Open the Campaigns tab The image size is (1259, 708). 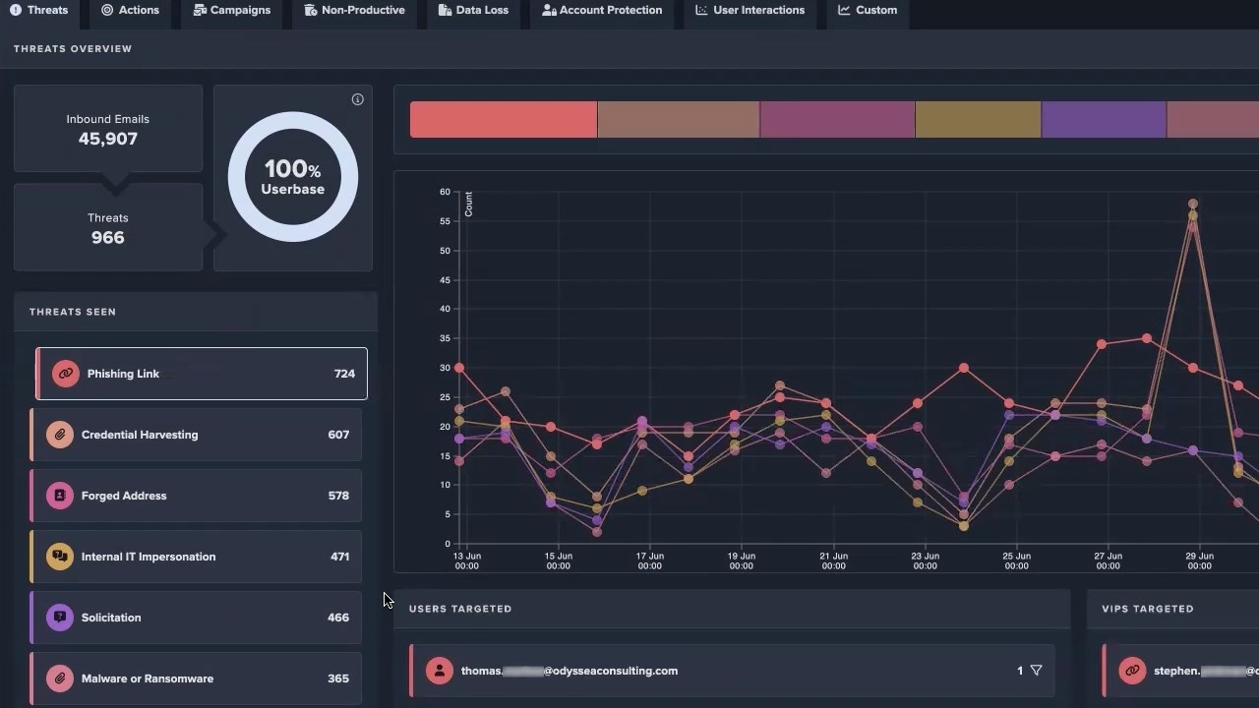click(231, 10)
